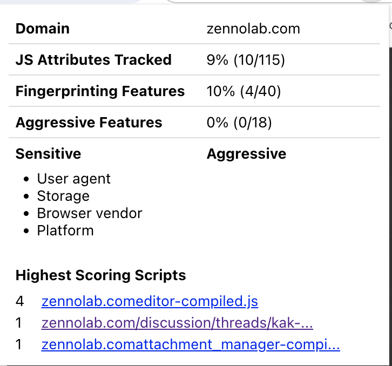This screenshot has width=392, height=366.
Task: Open the zennolab.comeditor-compiled.js script link
Action: point(150,301)
